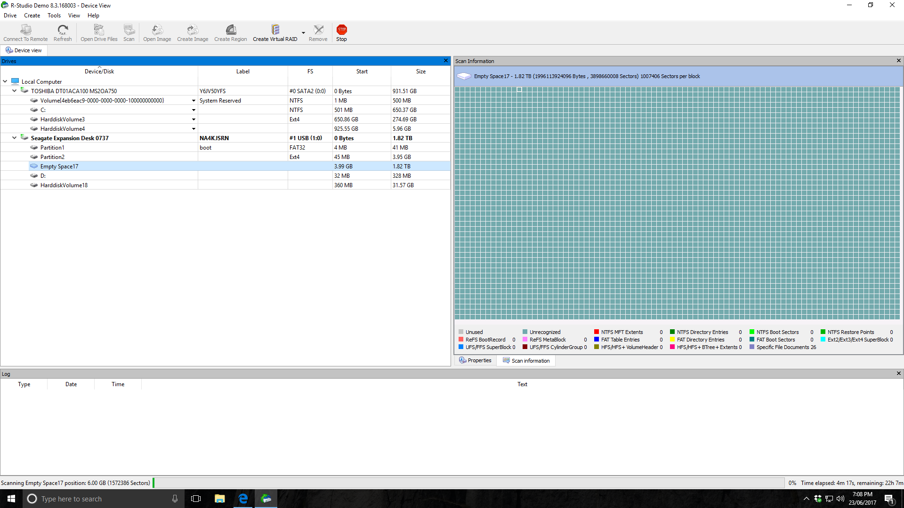Stop the running scan

342,33
